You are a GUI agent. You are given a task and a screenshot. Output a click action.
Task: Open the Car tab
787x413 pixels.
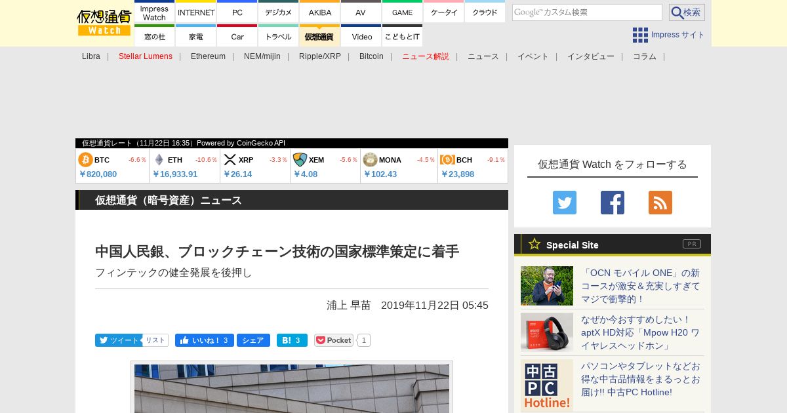click(x=237, y=36)
